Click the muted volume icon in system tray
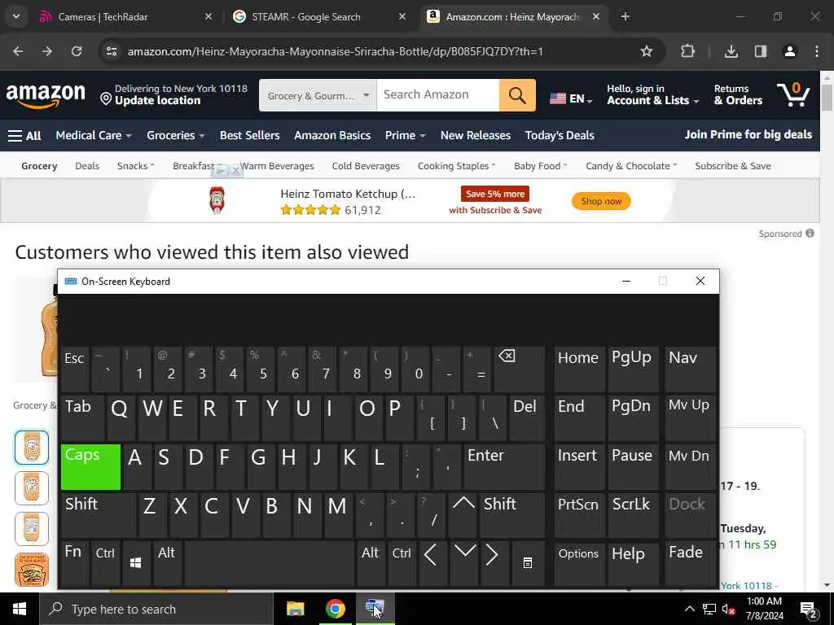The height and width of the screenshot is (625, 834). tap(728, 609)
